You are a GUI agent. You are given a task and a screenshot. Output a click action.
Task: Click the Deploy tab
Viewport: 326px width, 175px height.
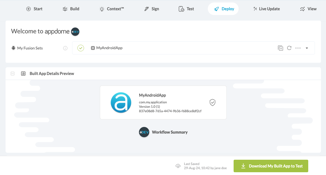click(x=223, y=9)
